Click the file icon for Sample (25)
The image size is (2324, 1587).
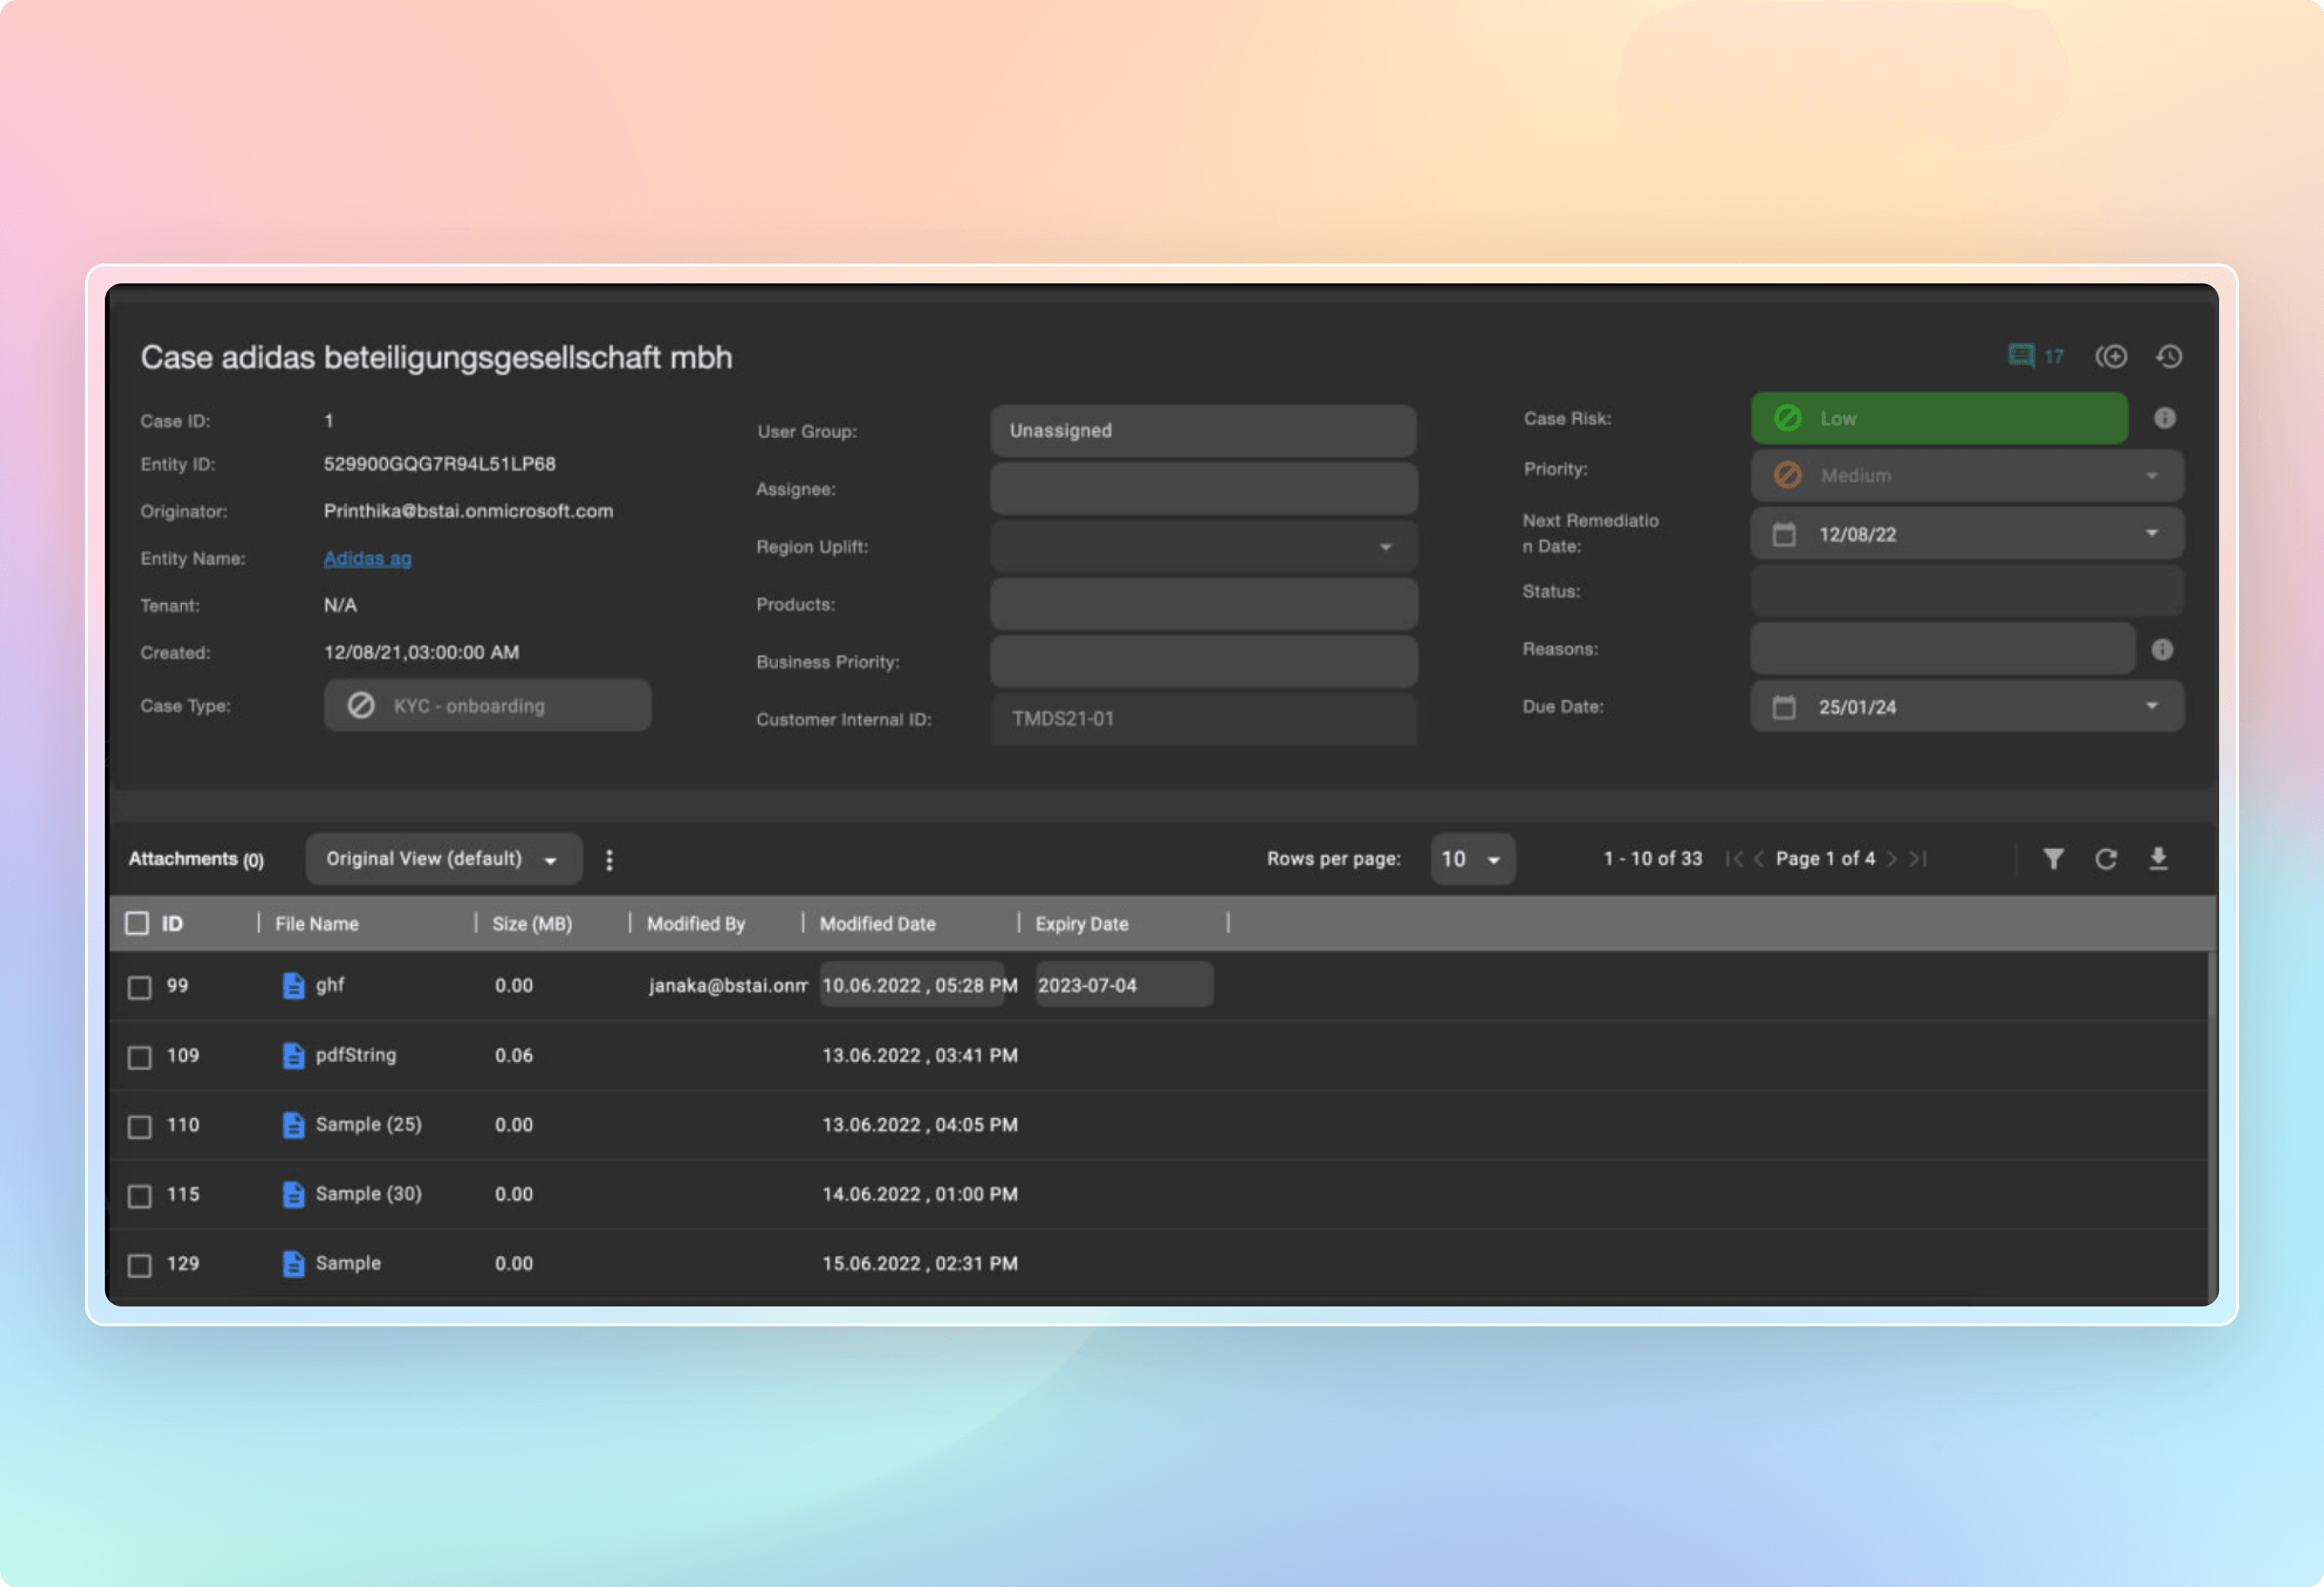coord(293,1125)
